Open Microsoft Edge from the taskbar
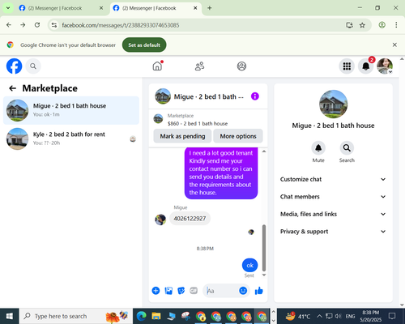The height and width of the screenshot is (324, 405). [141, 316]
